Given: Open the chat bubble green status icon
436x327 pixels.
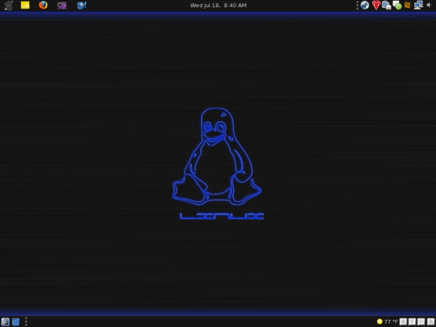Looking at the screenshot, I should [x=397, y=5].
